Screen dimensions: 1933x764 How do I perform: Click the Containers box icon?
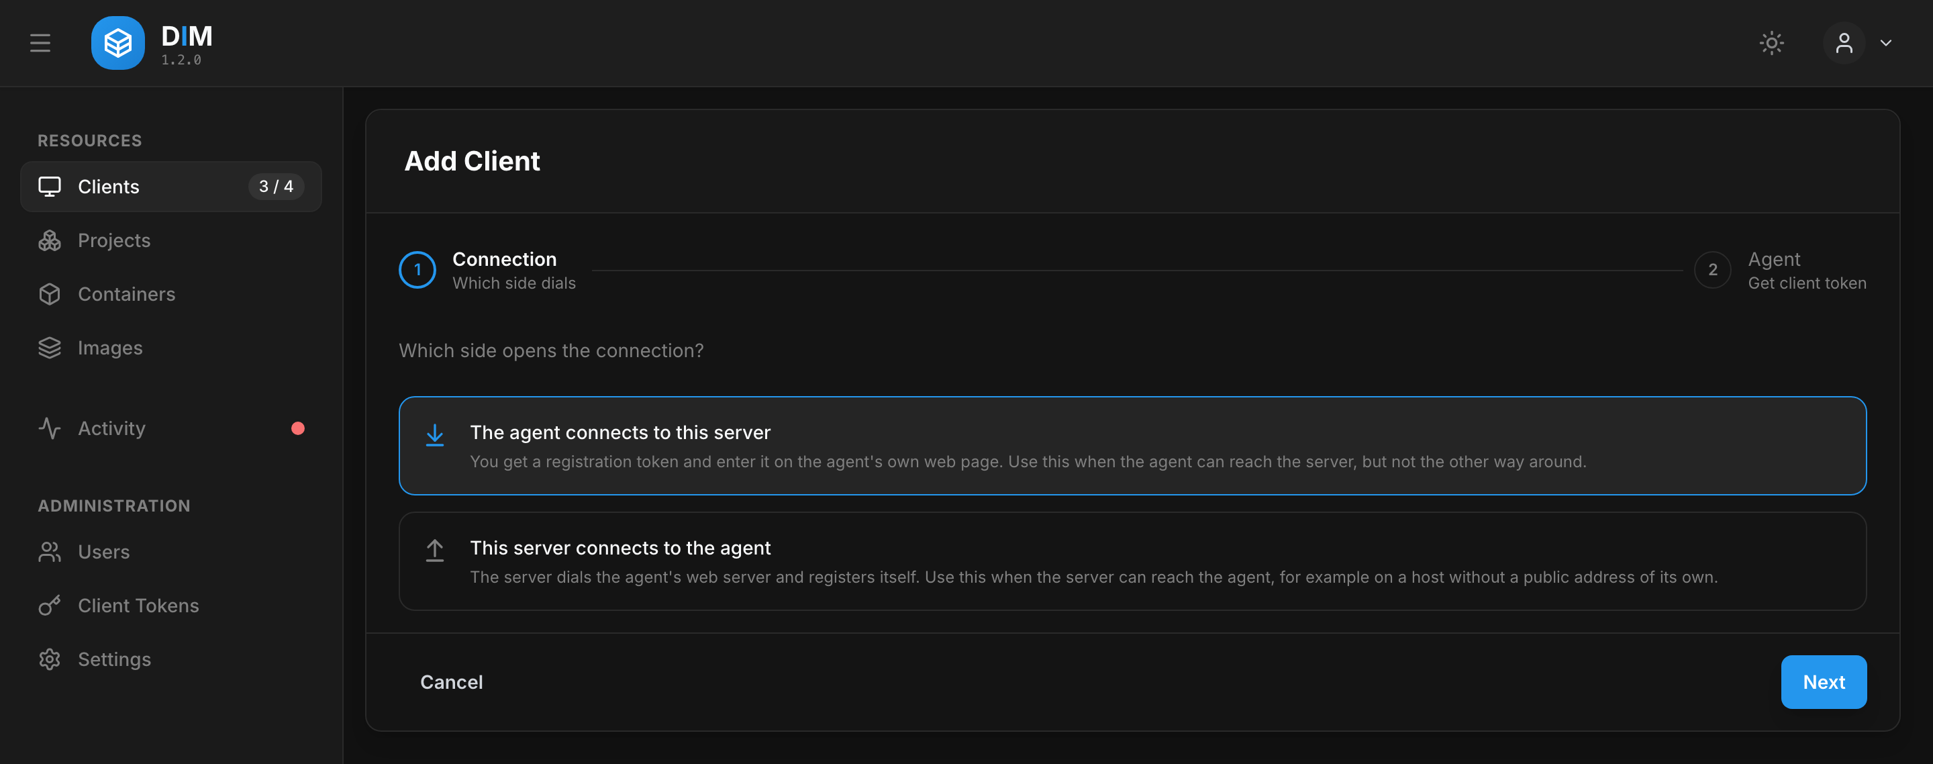[50, 294]
